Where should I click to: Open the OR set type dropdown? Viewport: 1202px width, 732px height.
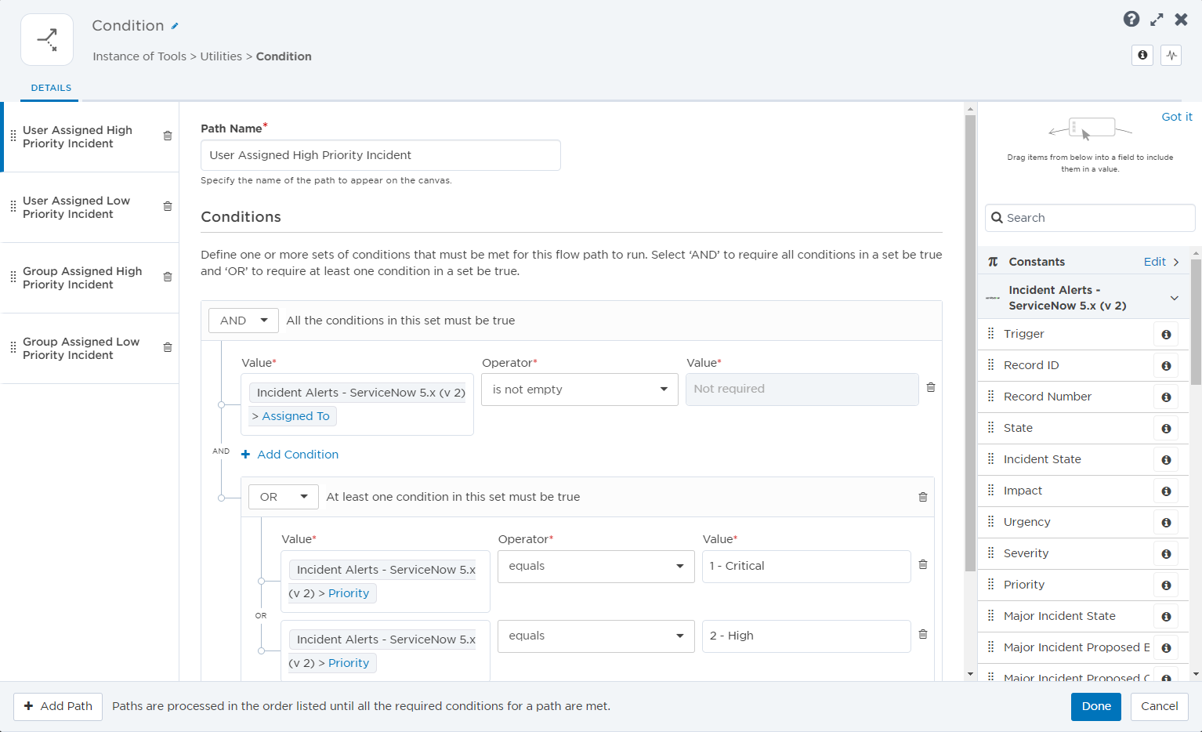(x=283, y=497)
